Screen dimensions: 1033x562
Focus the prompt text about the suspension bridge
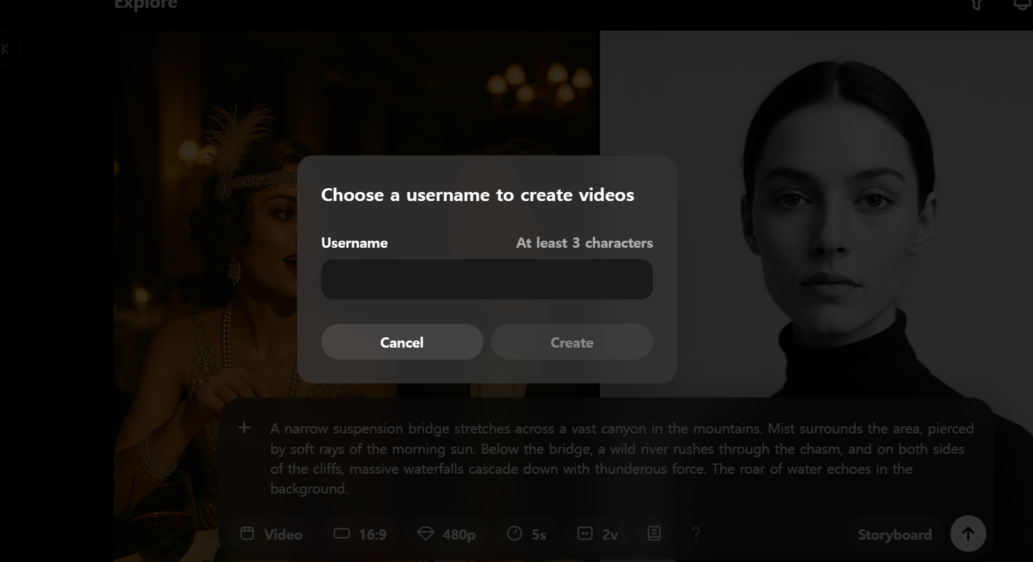click(622, 458)
